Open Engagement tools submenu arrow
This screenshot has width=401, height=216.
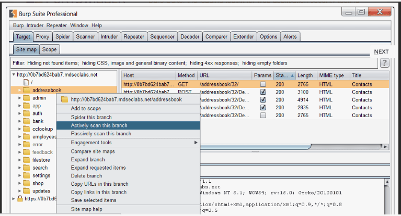196,143
